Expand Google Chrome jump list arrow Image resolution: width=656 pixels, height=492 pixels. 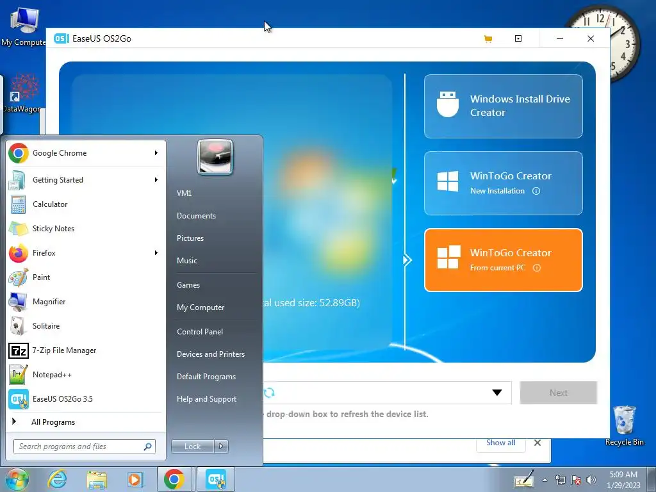click(156, 153)
